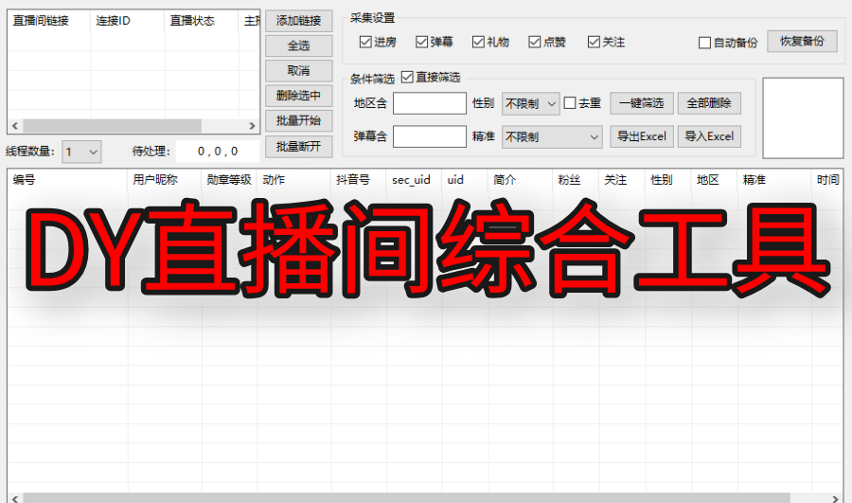
Task: Enable the 去重 checkbox
Action: click(x=570, y=103)
